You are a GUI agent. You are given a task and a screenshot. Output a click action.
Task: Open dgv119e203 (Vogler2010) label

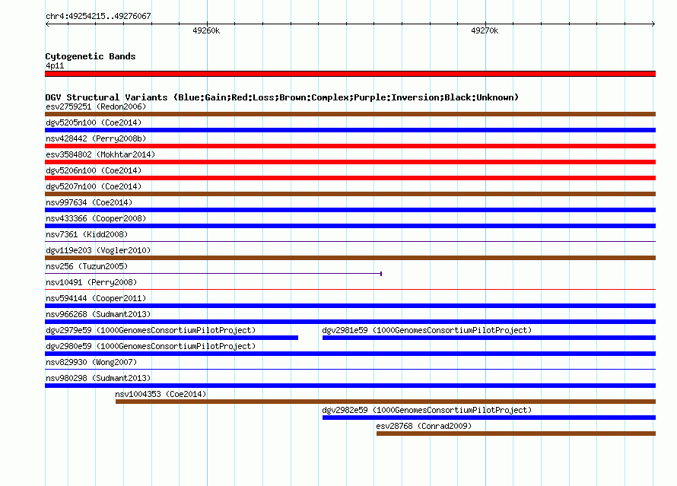click(98, 250)
